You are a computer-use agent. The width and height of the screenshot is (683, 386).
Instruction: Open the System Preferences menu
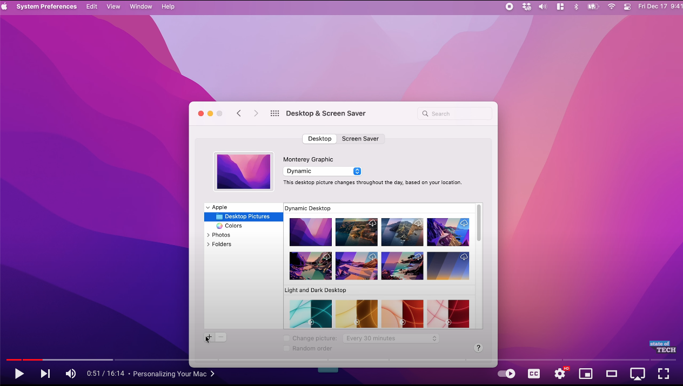point(46,6)
